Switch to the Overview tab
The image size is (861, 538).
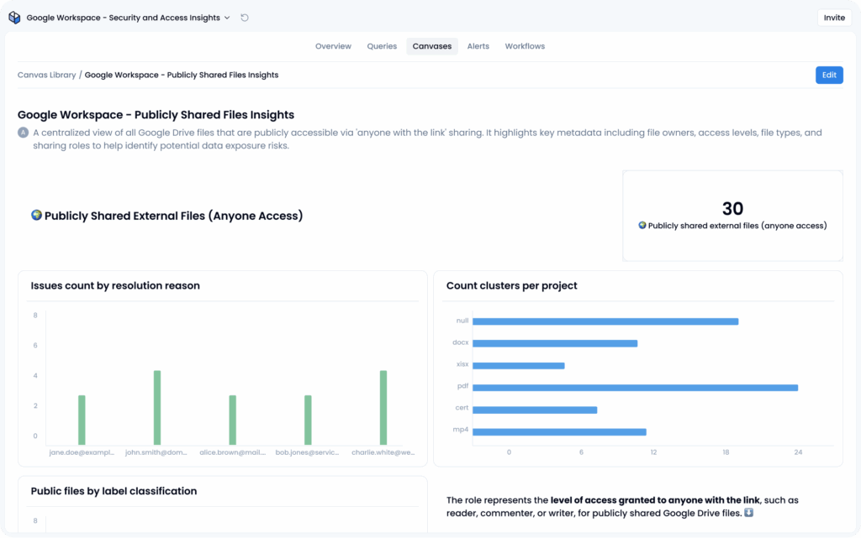point(333,46)
